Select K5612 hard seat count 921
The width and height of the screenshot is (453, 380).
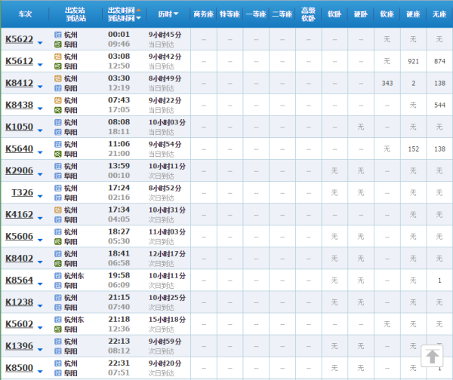(x=413, y=61)
